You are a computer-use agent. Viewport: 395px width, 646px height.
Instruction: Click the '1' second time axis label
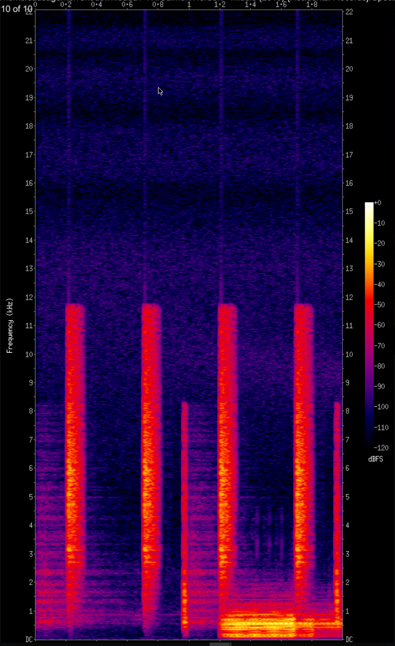(189, 4)
